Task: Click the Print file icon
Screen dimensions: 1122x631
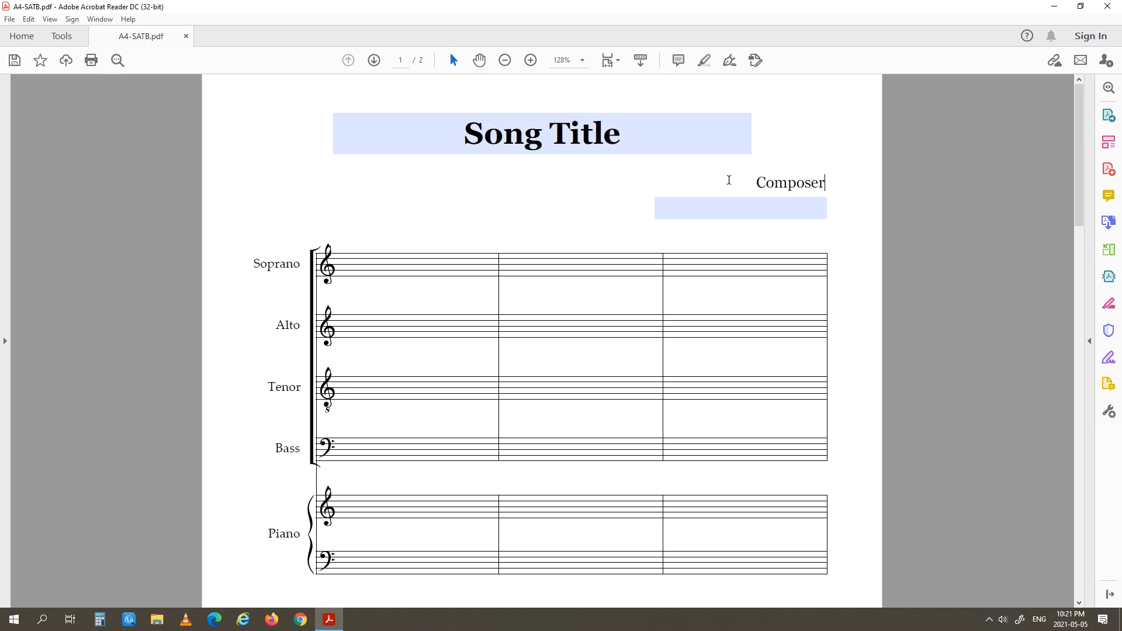Action: coord(91,60)
